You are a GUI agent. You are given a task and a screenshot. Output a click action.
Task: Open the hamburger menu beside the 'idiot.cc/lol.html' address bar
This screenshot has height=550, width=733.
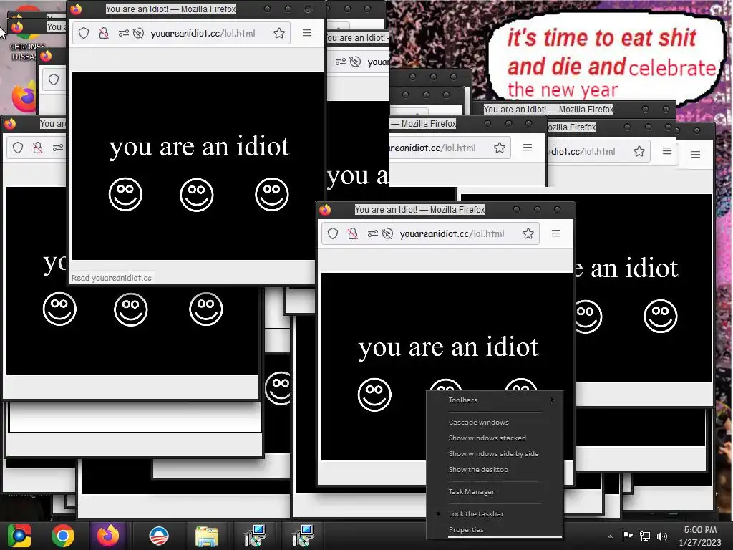pos(667,150)
